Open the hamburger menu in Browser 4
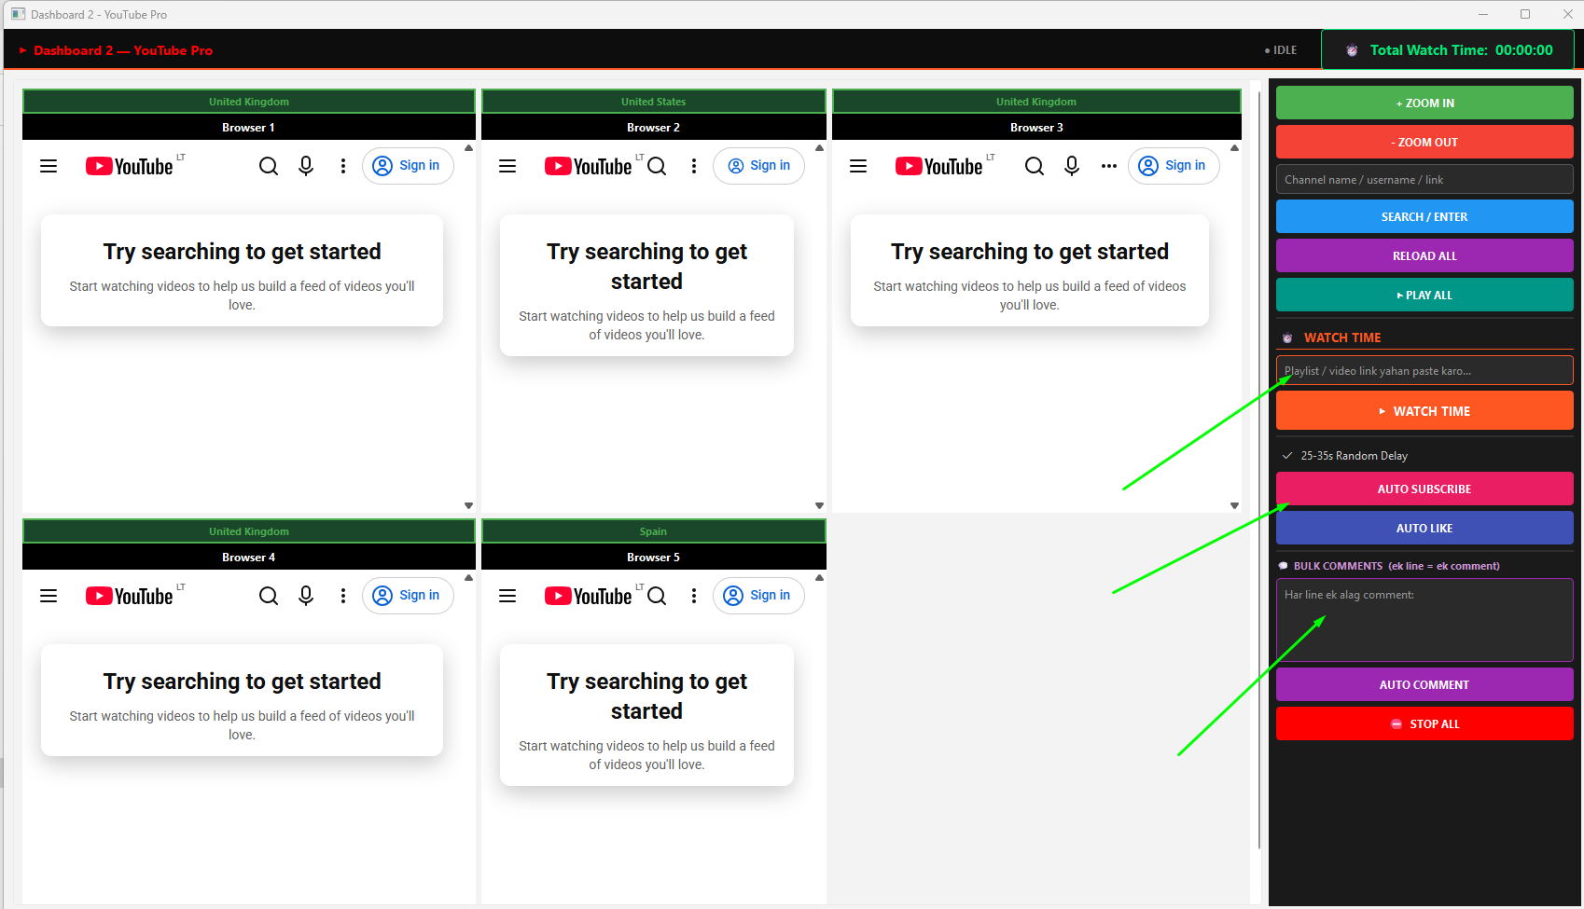Image resolution: width=1584 pixels, height=909 pixels. point(49,596)
